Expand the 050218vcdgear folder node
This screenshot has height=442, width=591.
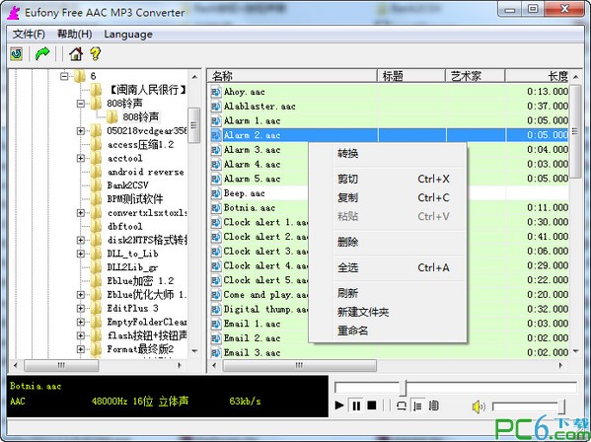(81, 131)
